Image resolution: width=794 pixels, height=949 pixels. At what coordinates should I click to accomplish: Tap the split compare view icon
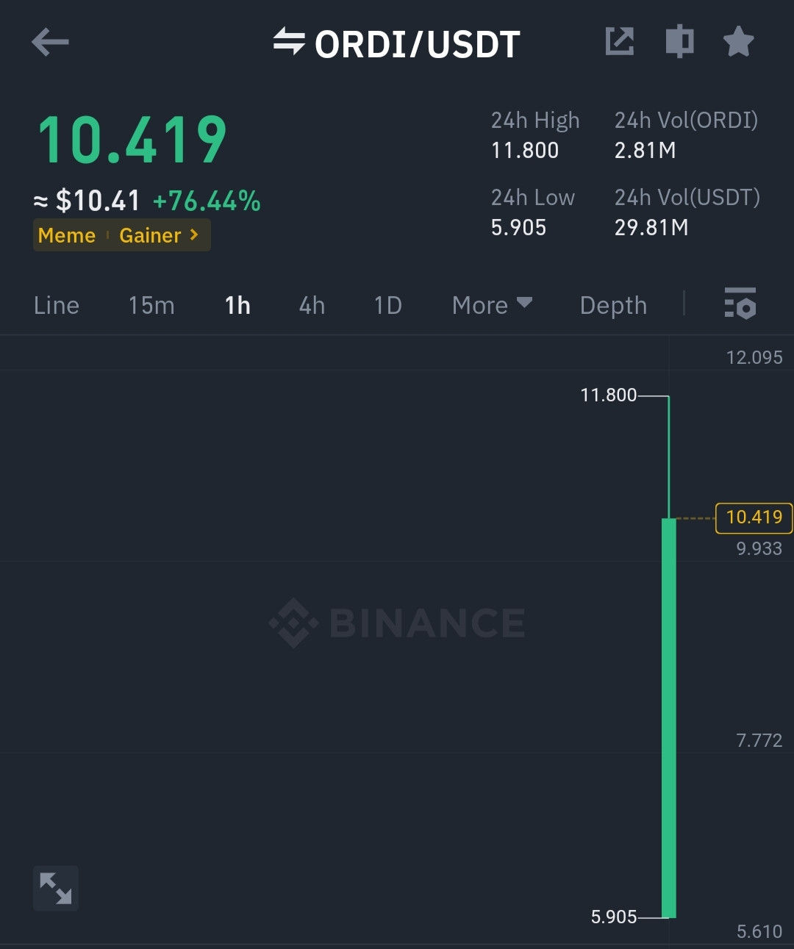point(679,41)
